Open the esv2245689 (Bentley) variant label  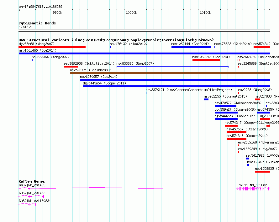(258, 63)
